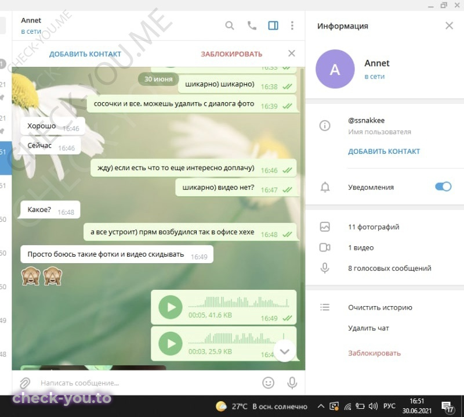This screenshot has height=417, width=464.
Task: Click red Заблокировать in the info panel
Action: (x=374, y=353)
